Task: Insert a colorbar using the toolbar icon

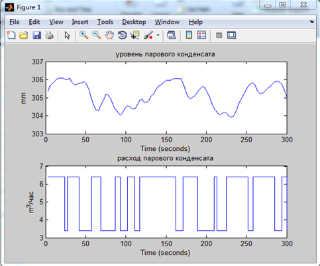Action: (189, 35)
